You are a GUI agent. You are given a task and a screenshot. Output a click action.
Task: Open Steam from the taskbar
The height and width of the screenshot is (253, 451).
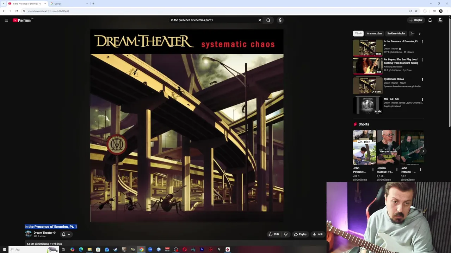pos(115,249)
